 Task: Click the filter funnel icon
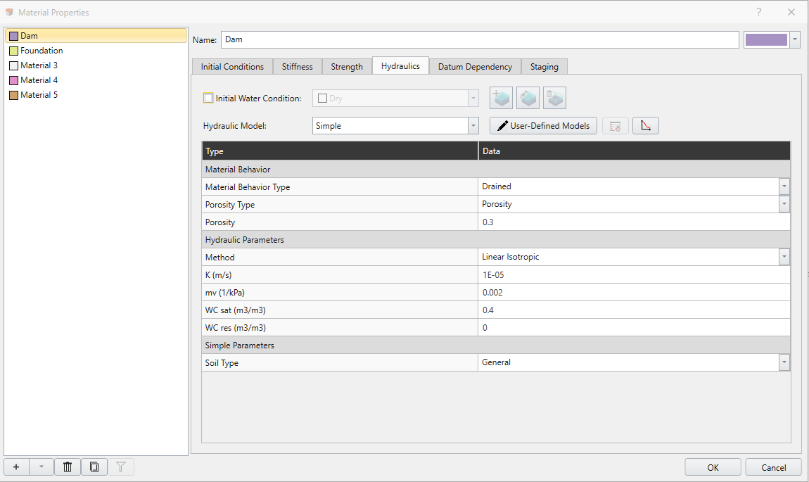coord(121,467)
